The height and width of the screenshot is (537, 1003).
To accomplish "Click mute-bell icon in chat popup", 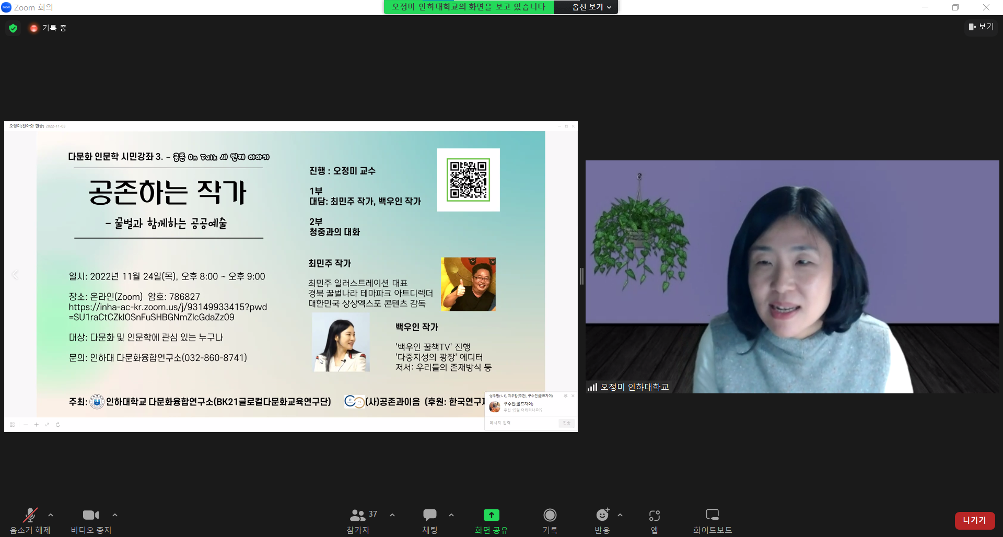I will (565, 396).
